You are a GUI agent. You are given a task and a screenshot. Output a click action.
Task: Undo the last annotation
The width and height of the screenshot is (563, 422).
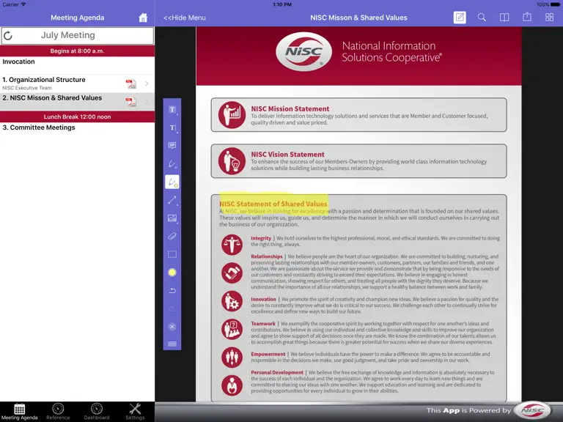pyautogui.click(x=172, y=290)
